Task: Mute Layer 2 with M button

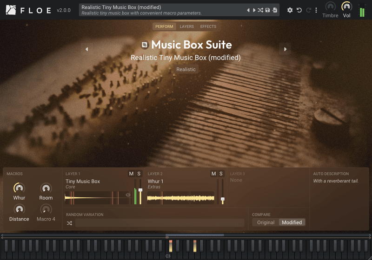Action: [213, 174]
